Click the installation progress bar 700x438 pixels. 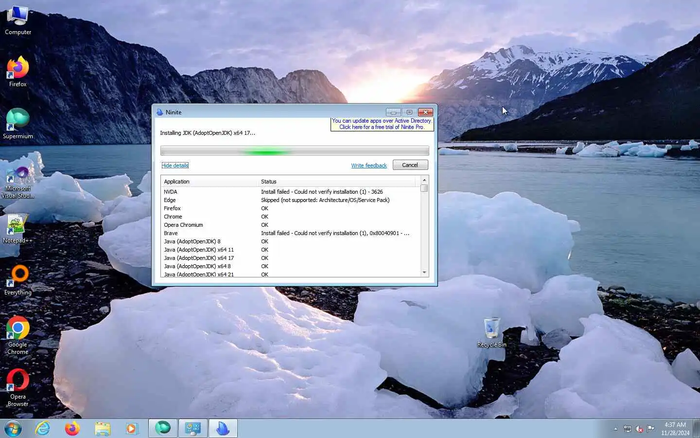point(295,151)
